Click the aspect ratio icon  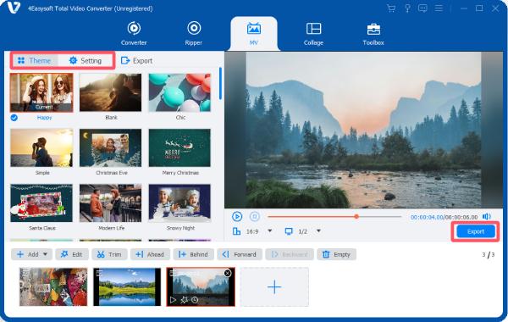point(237,231)
